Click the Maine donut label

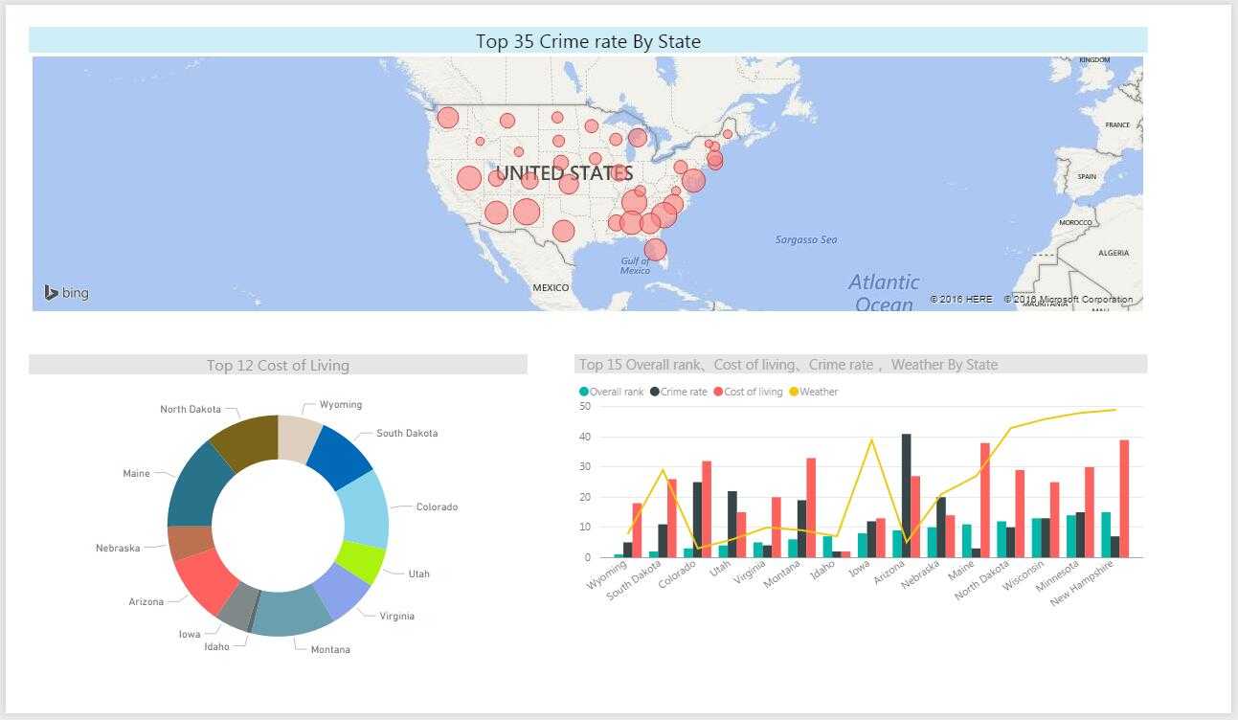coord(136,474)
